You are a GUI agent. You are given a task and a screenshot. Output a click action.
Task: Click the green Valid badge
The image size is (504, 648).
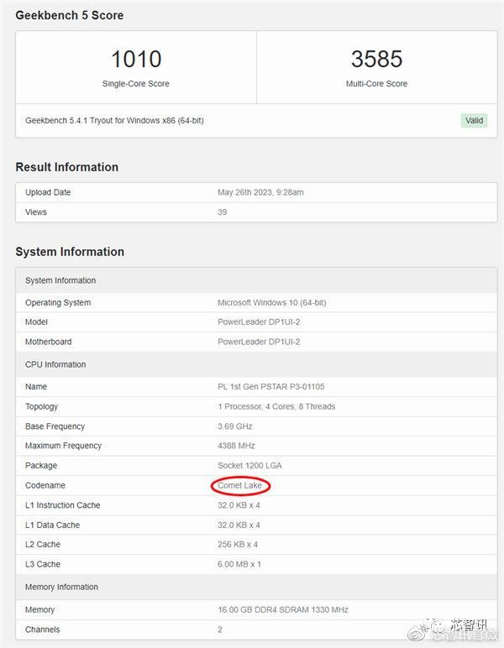pyautogui.click(x=474, y=120)
